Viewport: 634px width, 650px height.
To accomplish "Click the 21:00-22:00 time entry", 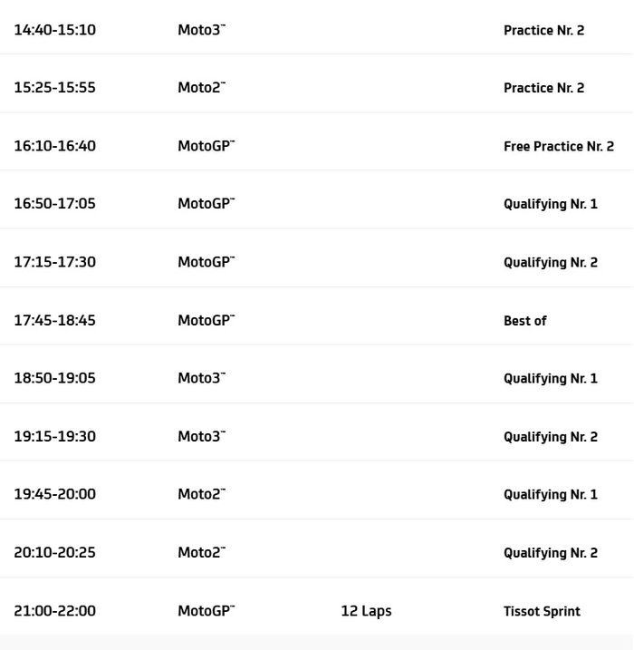I will (54, 611).
